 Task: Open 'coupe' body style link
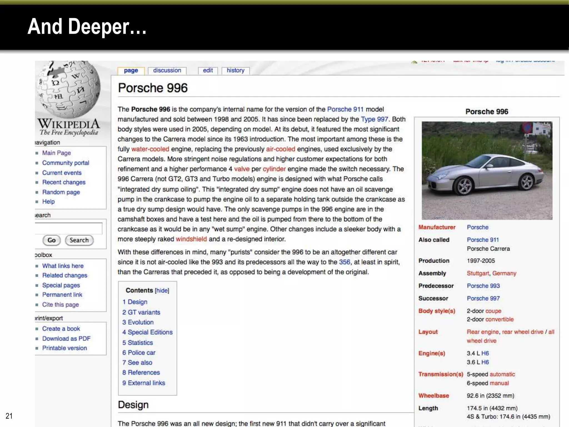tap(493, 311)
